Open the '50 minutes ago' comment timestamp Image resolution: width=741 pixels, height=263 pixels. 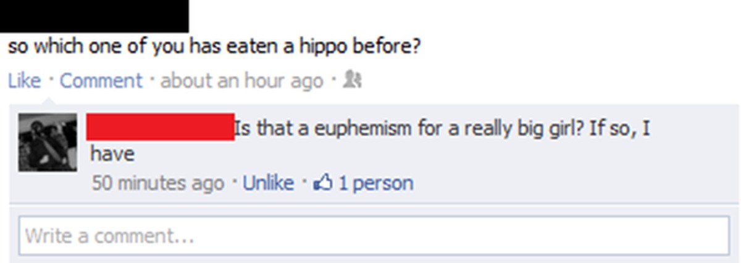(157, 183)
